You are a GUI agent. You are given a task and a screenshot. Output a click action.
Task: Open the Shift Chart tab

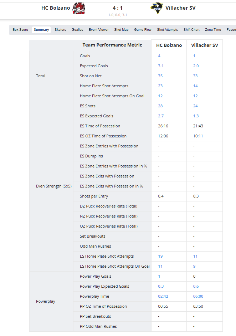tap(191, 30)
